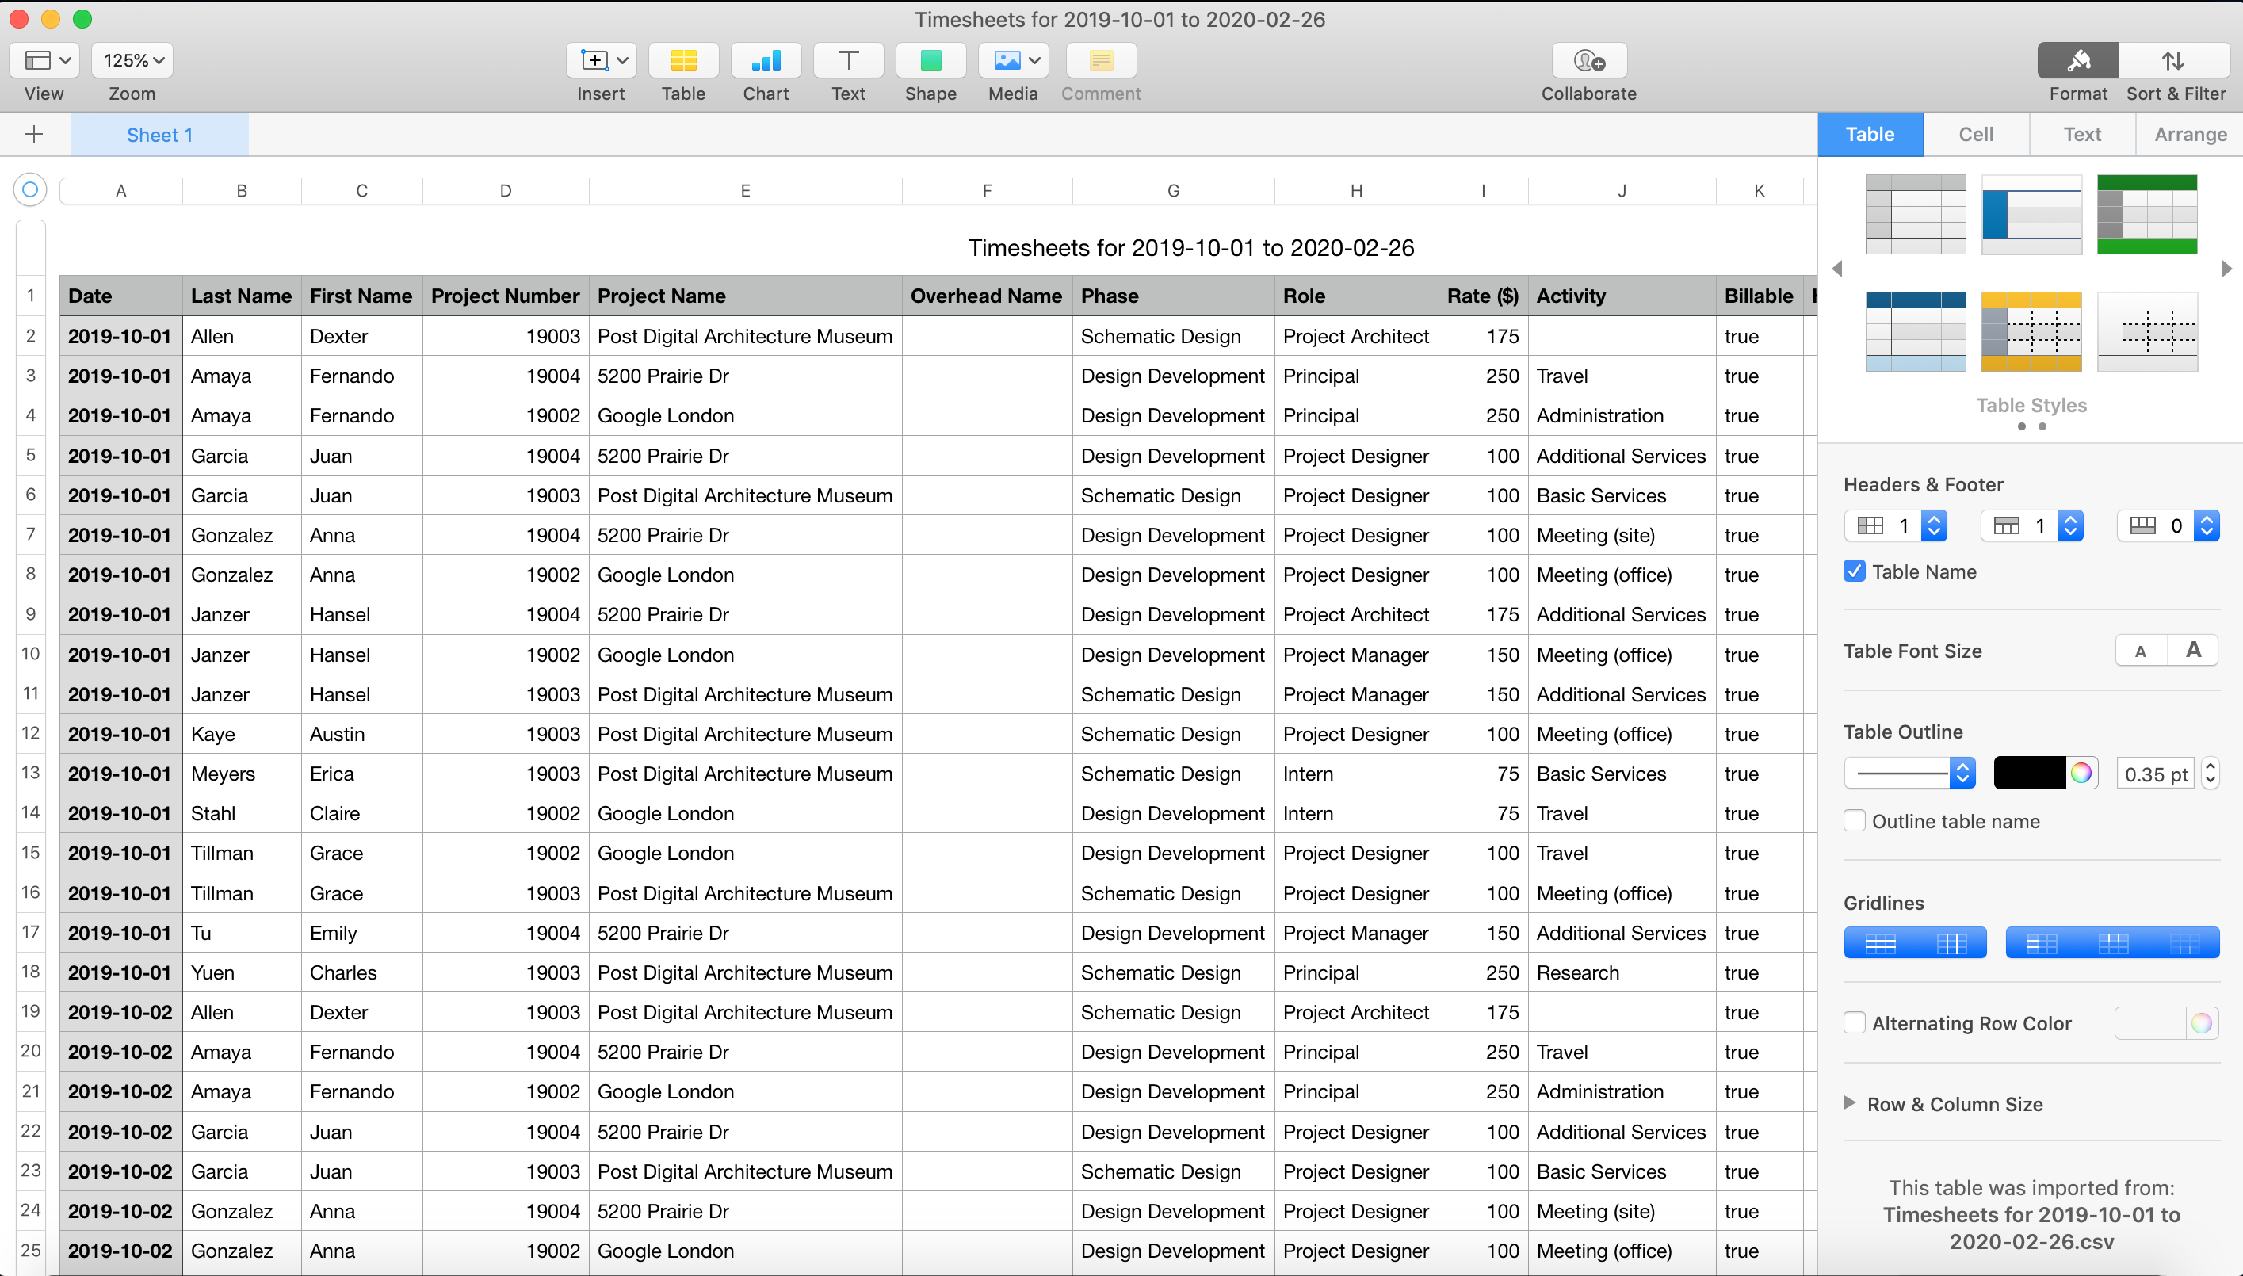Enable Alternating Row Color checkbox

pyautogui.click(x=1854, y=1022)
